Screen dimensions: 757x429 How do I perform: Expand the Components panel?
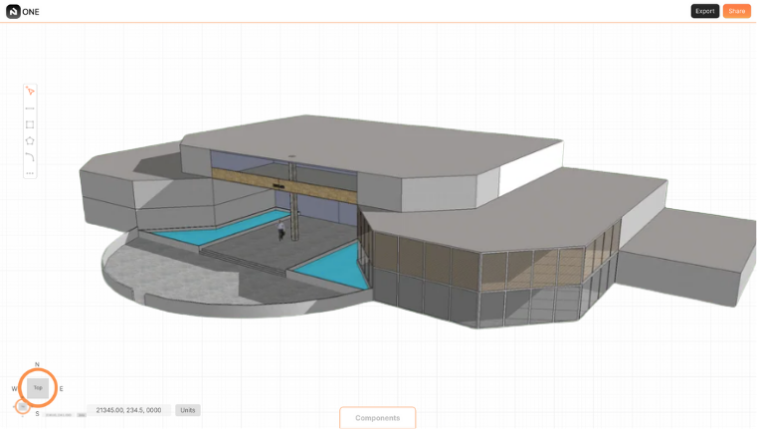[x=377, y=418]
